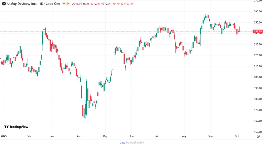264x146 pixels.
Task: Open the "Data" link below the chart
Action: pyautogui.click(x=122, y=142)
